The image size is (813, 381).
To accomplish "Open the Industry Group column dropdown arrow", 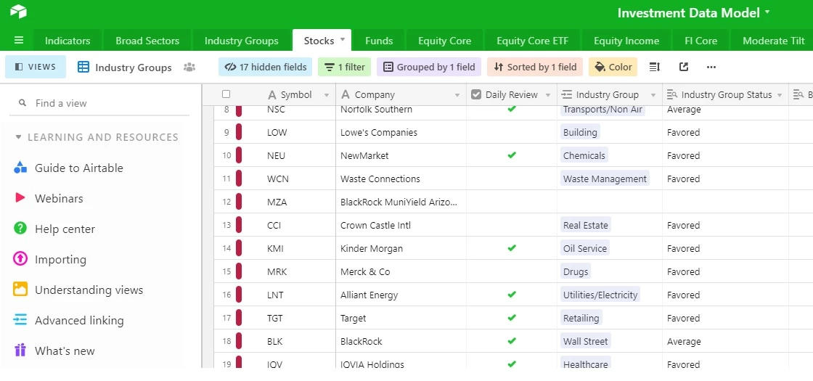I will click(x=653, y=95).
